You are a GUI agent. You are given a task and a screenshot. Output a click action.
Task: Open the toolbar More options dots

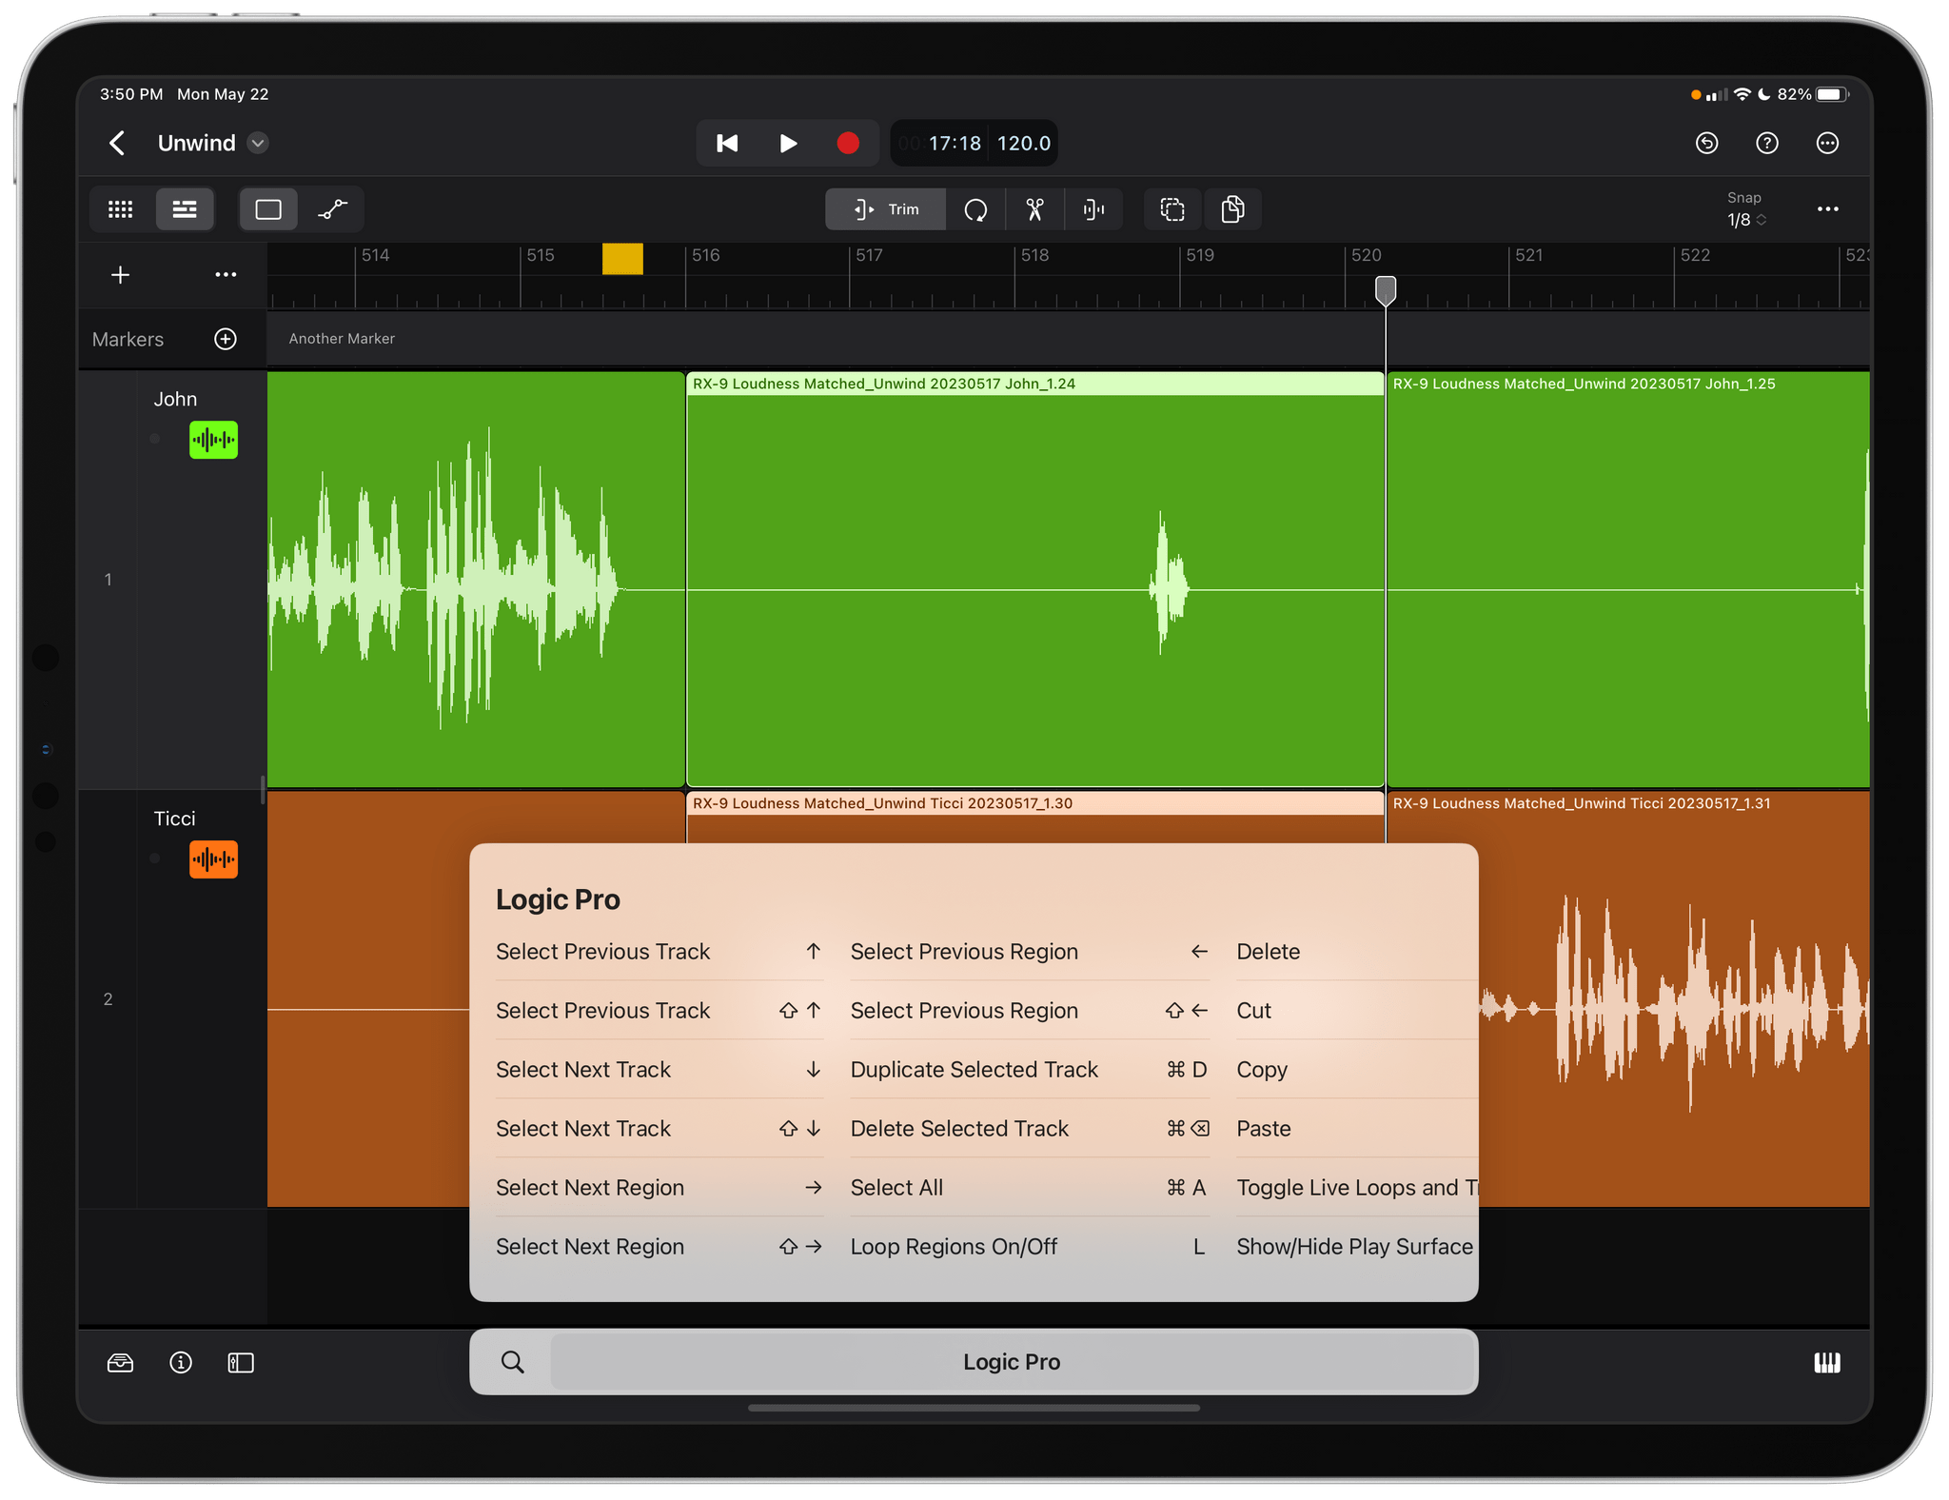tap(1827, 209)
